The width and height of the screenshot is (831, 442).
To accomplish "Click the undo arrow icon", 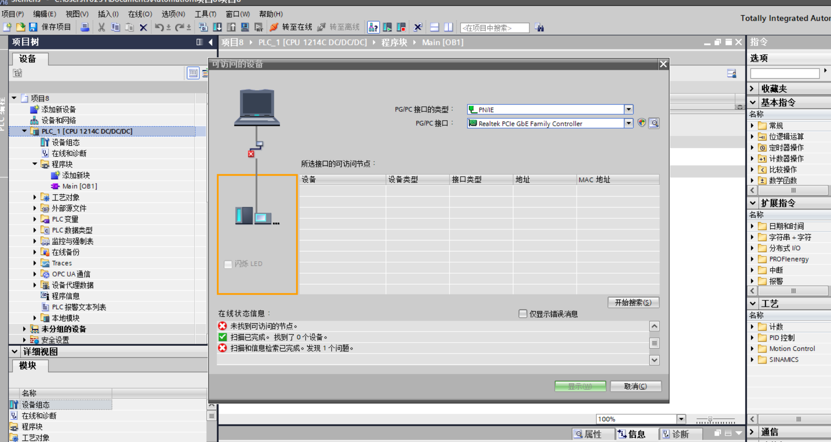I will point(159,27).
